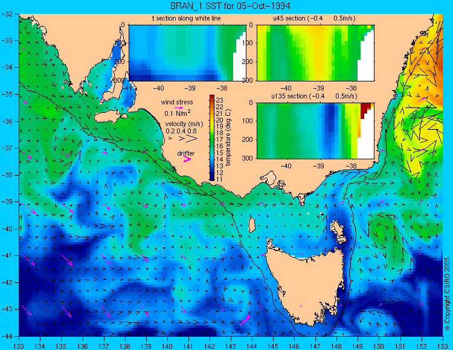Viewport: 453px width, 350px height.
Task: Click longitude axis label "147"
Action: 315,346
